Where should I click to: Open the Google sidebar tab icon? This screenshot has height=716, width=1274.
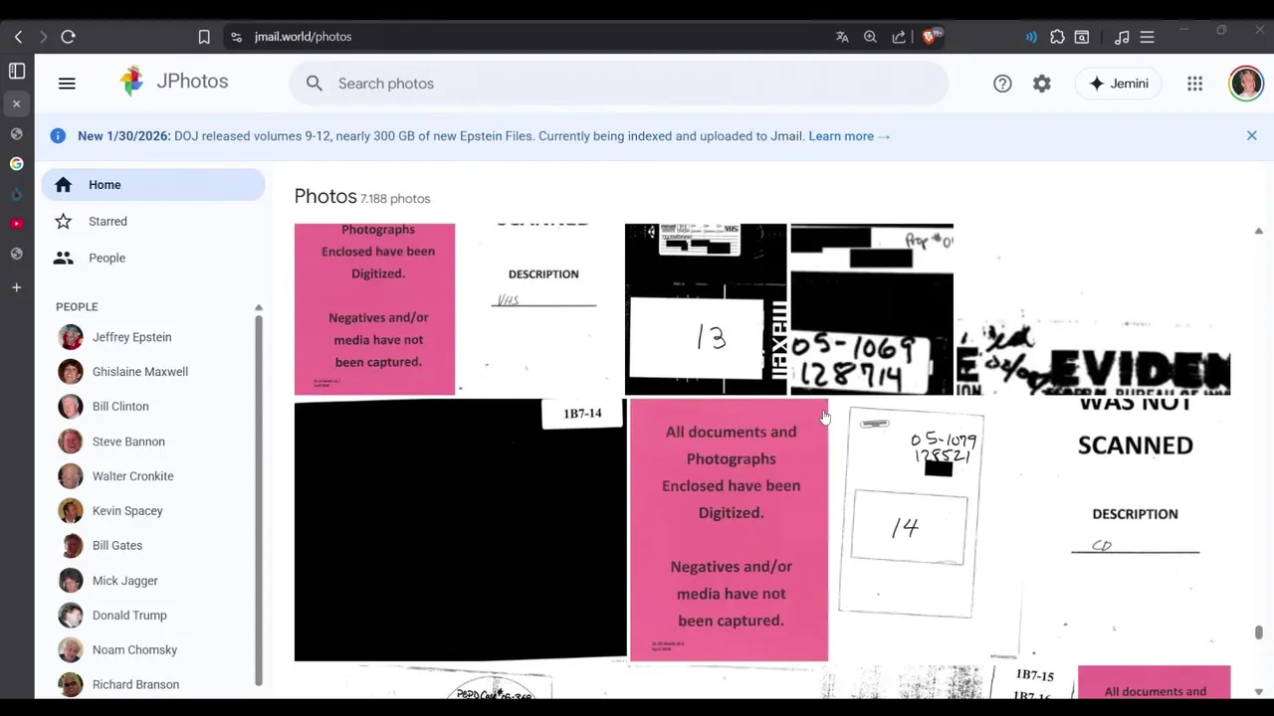17,163
